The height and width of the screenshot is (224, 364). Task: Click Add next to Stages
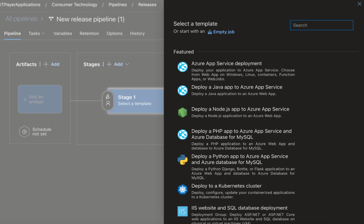pos(118,64)
